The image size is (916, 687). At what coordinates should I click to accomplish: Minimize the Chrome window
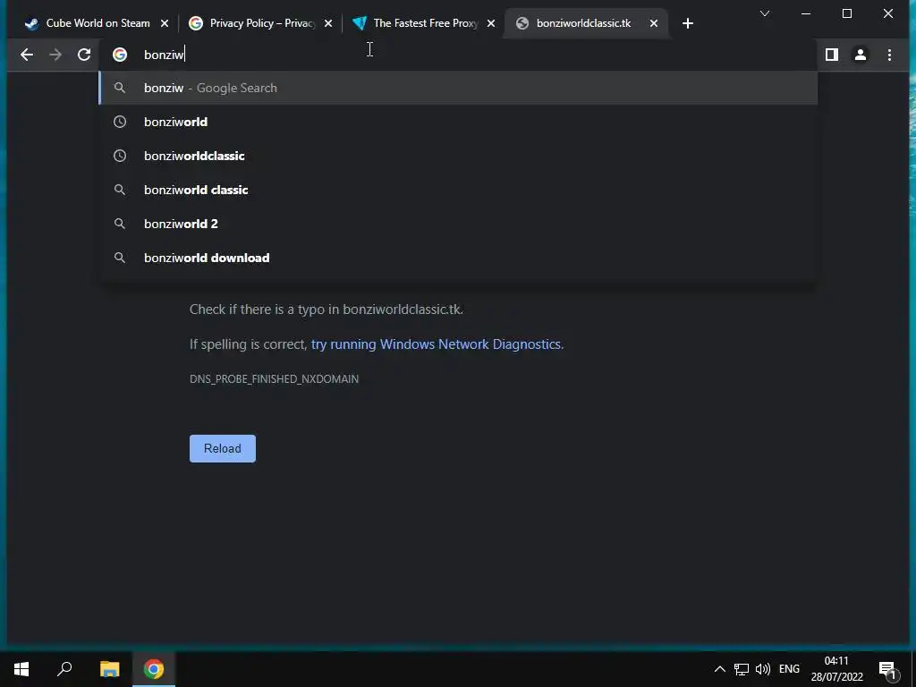(x=806, y=13)
